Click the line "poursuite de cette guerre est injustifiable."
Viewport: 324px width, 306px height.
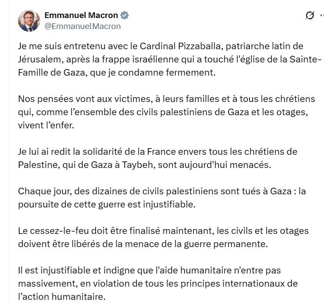pyautogui.click(x=107, y=204)
